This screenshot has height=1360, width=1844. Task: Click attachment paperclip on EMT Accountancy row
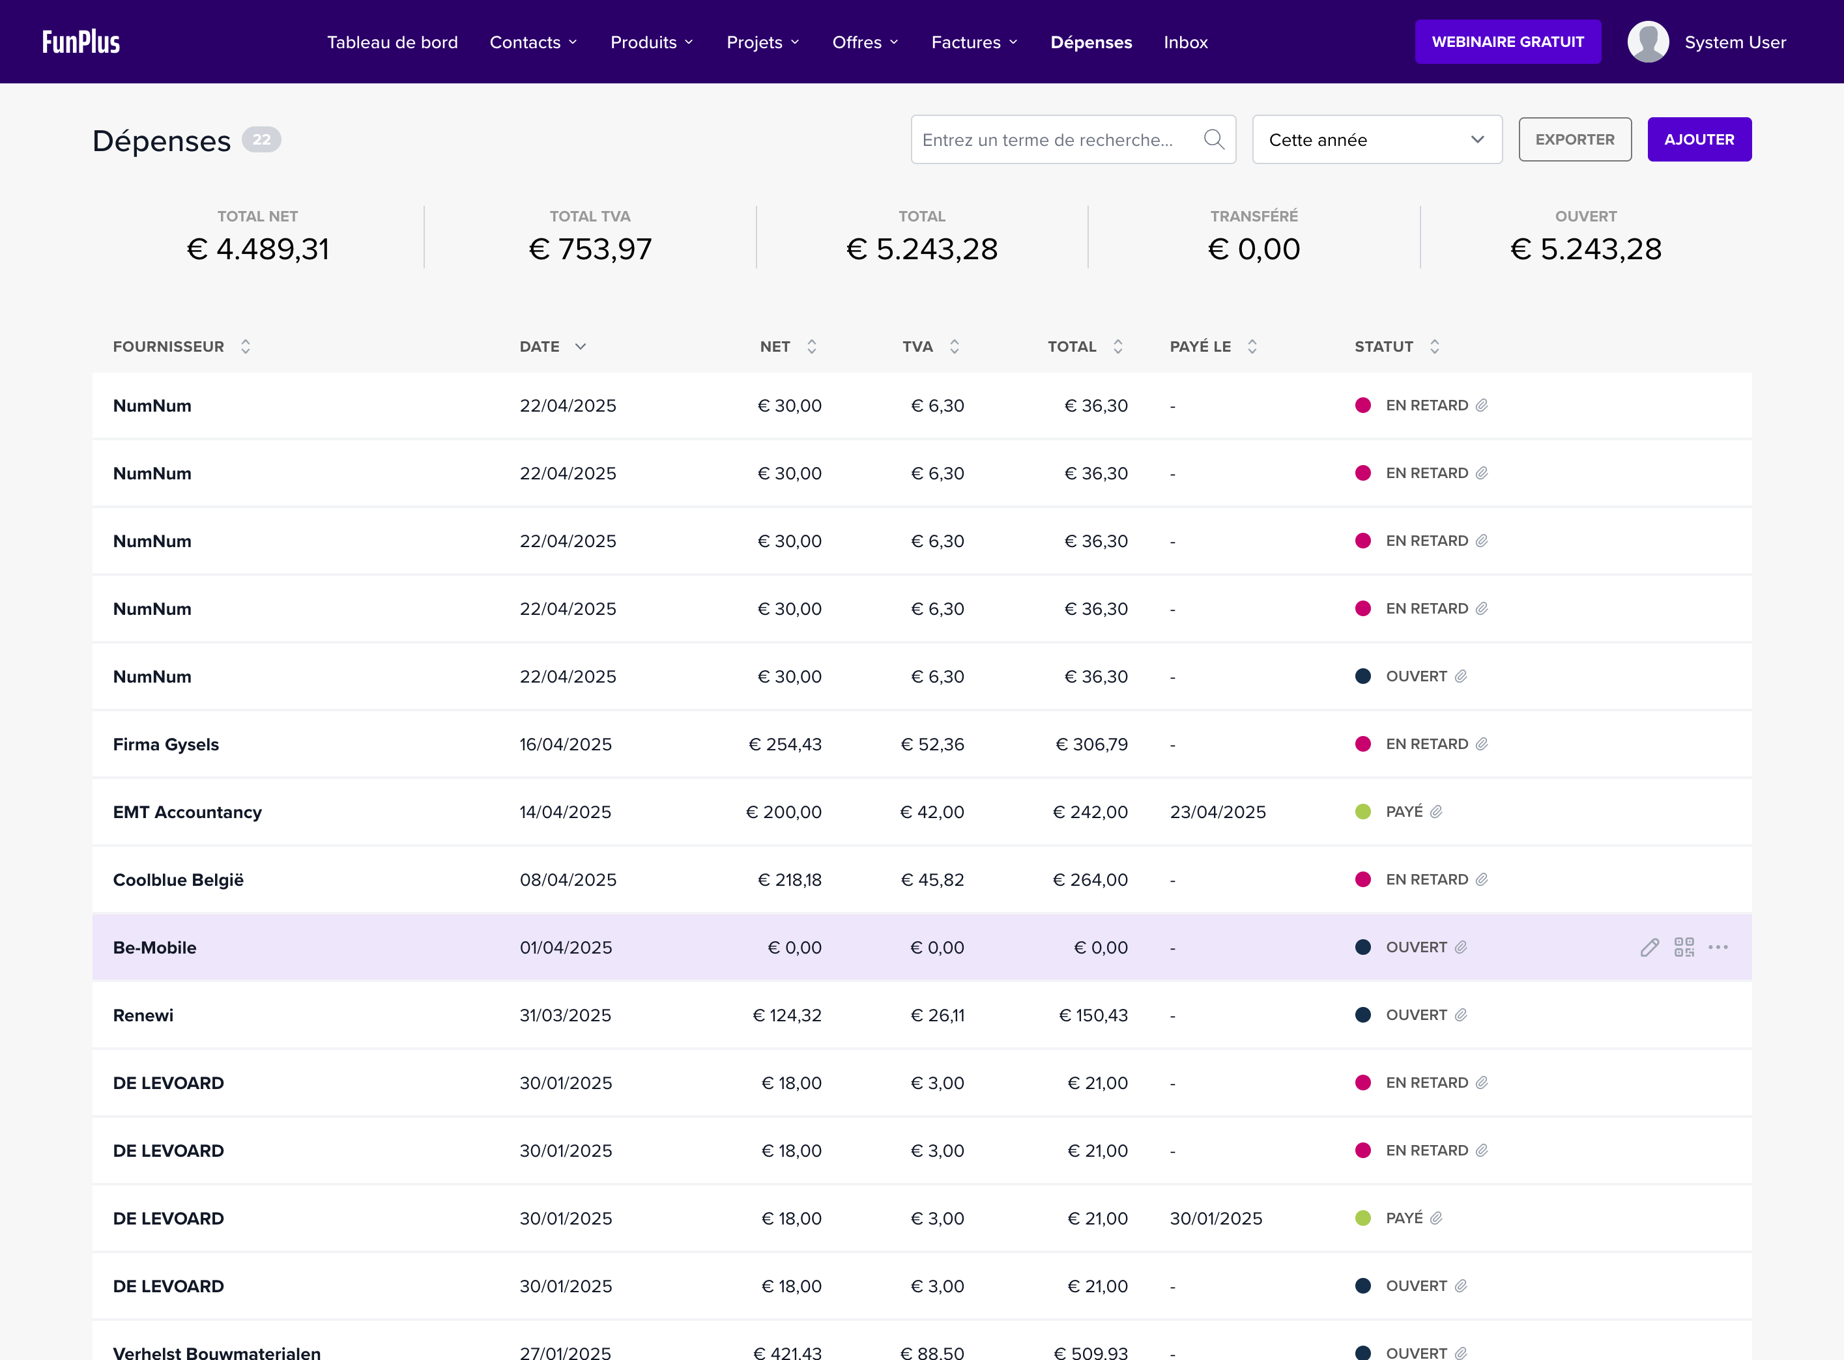click(x=1436, y=812)
